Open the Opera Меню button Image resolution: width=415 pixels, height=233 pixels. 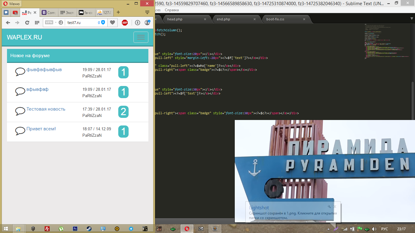(12, 4)
